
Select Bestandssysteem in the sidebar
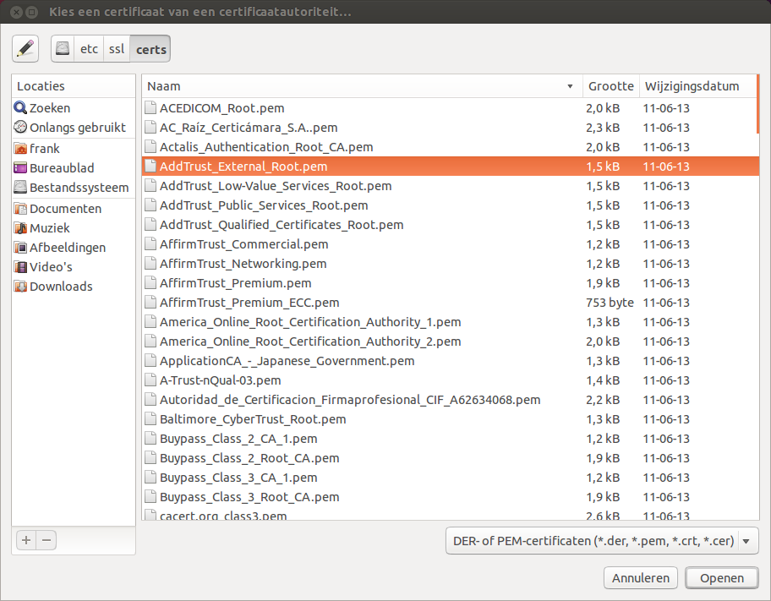click(x=79, y=188)
